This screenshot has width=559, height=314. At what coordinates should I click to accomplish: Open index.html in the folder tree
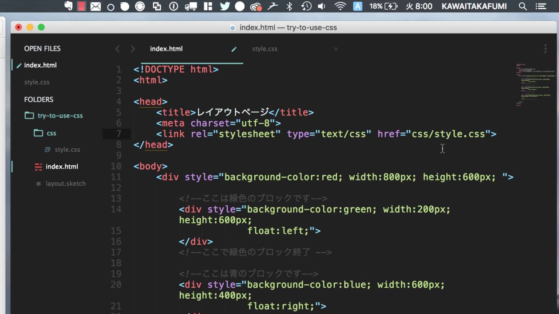(x=62, y=167)
